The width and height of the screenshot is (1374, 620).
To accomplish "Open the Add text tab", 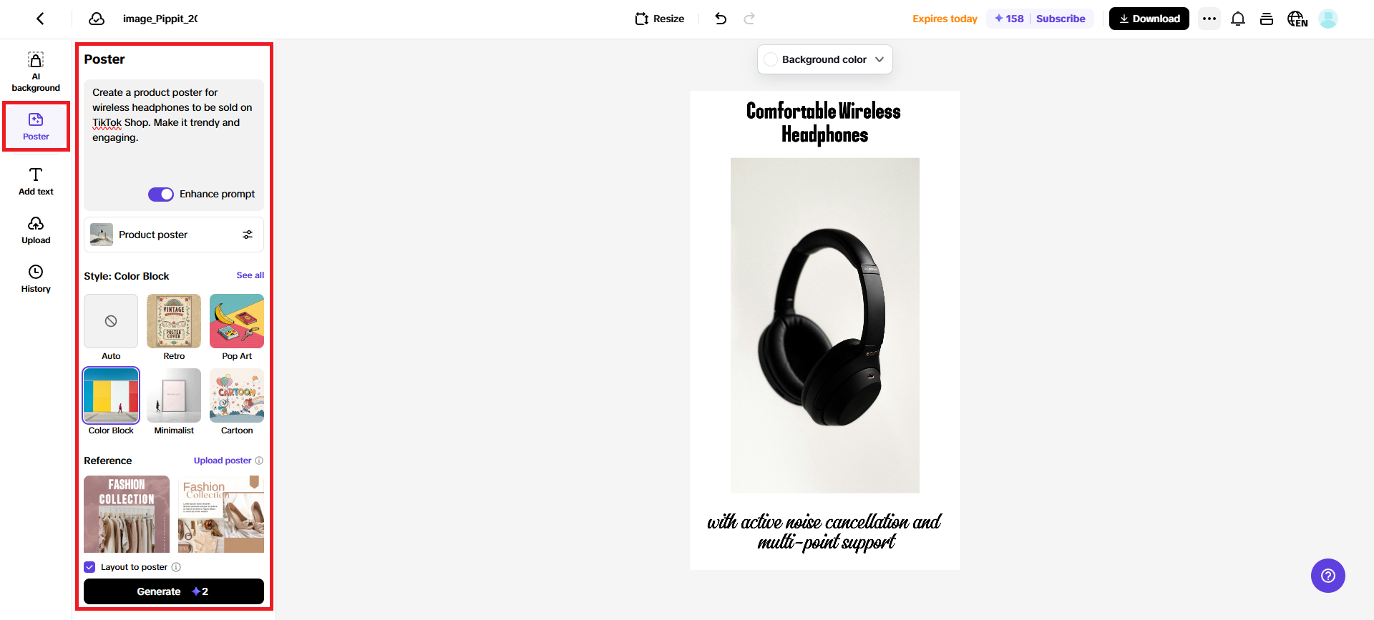I will [x=36, y=182].
